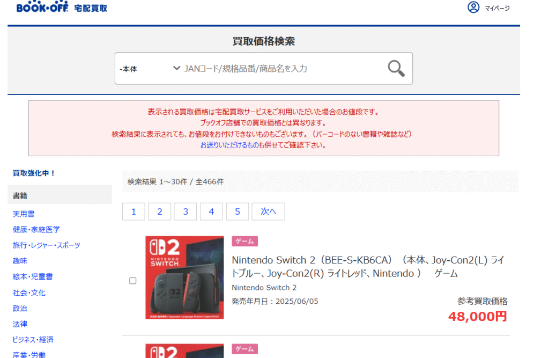The image size is (549, 358).
Task: Click the Nintendo Switch 2 product thumbnail
Action: [x=184, y=277]
